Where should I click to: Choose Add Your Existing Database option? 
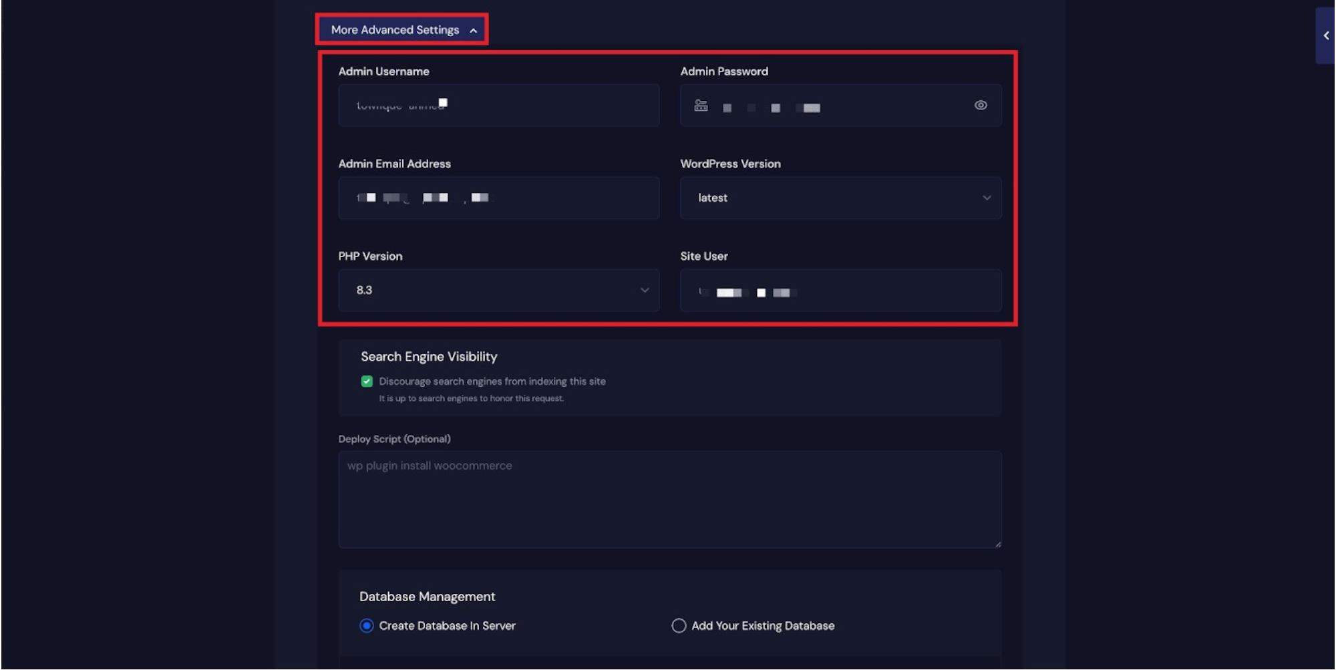[x=679, y=625]
